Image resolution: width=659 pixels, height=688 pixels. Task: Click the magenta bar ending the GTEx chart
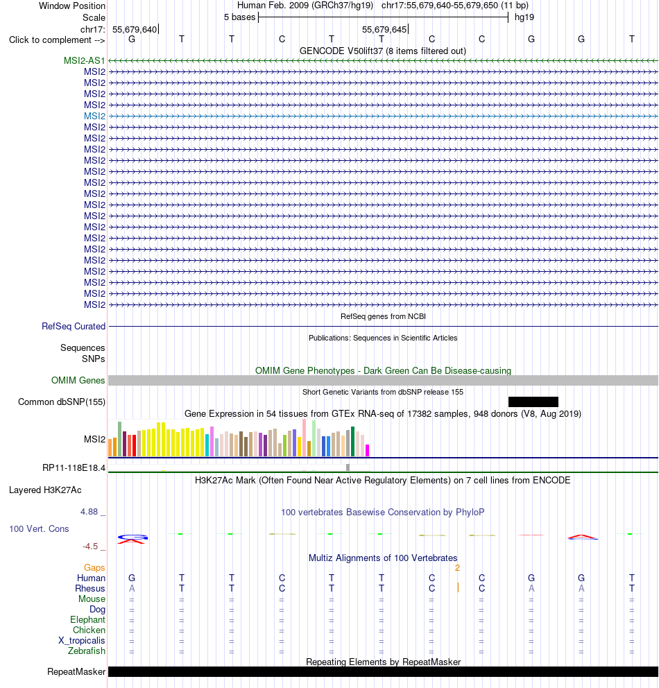coord(367,450)
